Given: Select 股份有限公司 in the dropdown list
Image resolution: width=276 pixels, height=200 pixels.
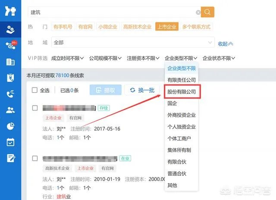Looking at the screenshot, I should point(182,92).
